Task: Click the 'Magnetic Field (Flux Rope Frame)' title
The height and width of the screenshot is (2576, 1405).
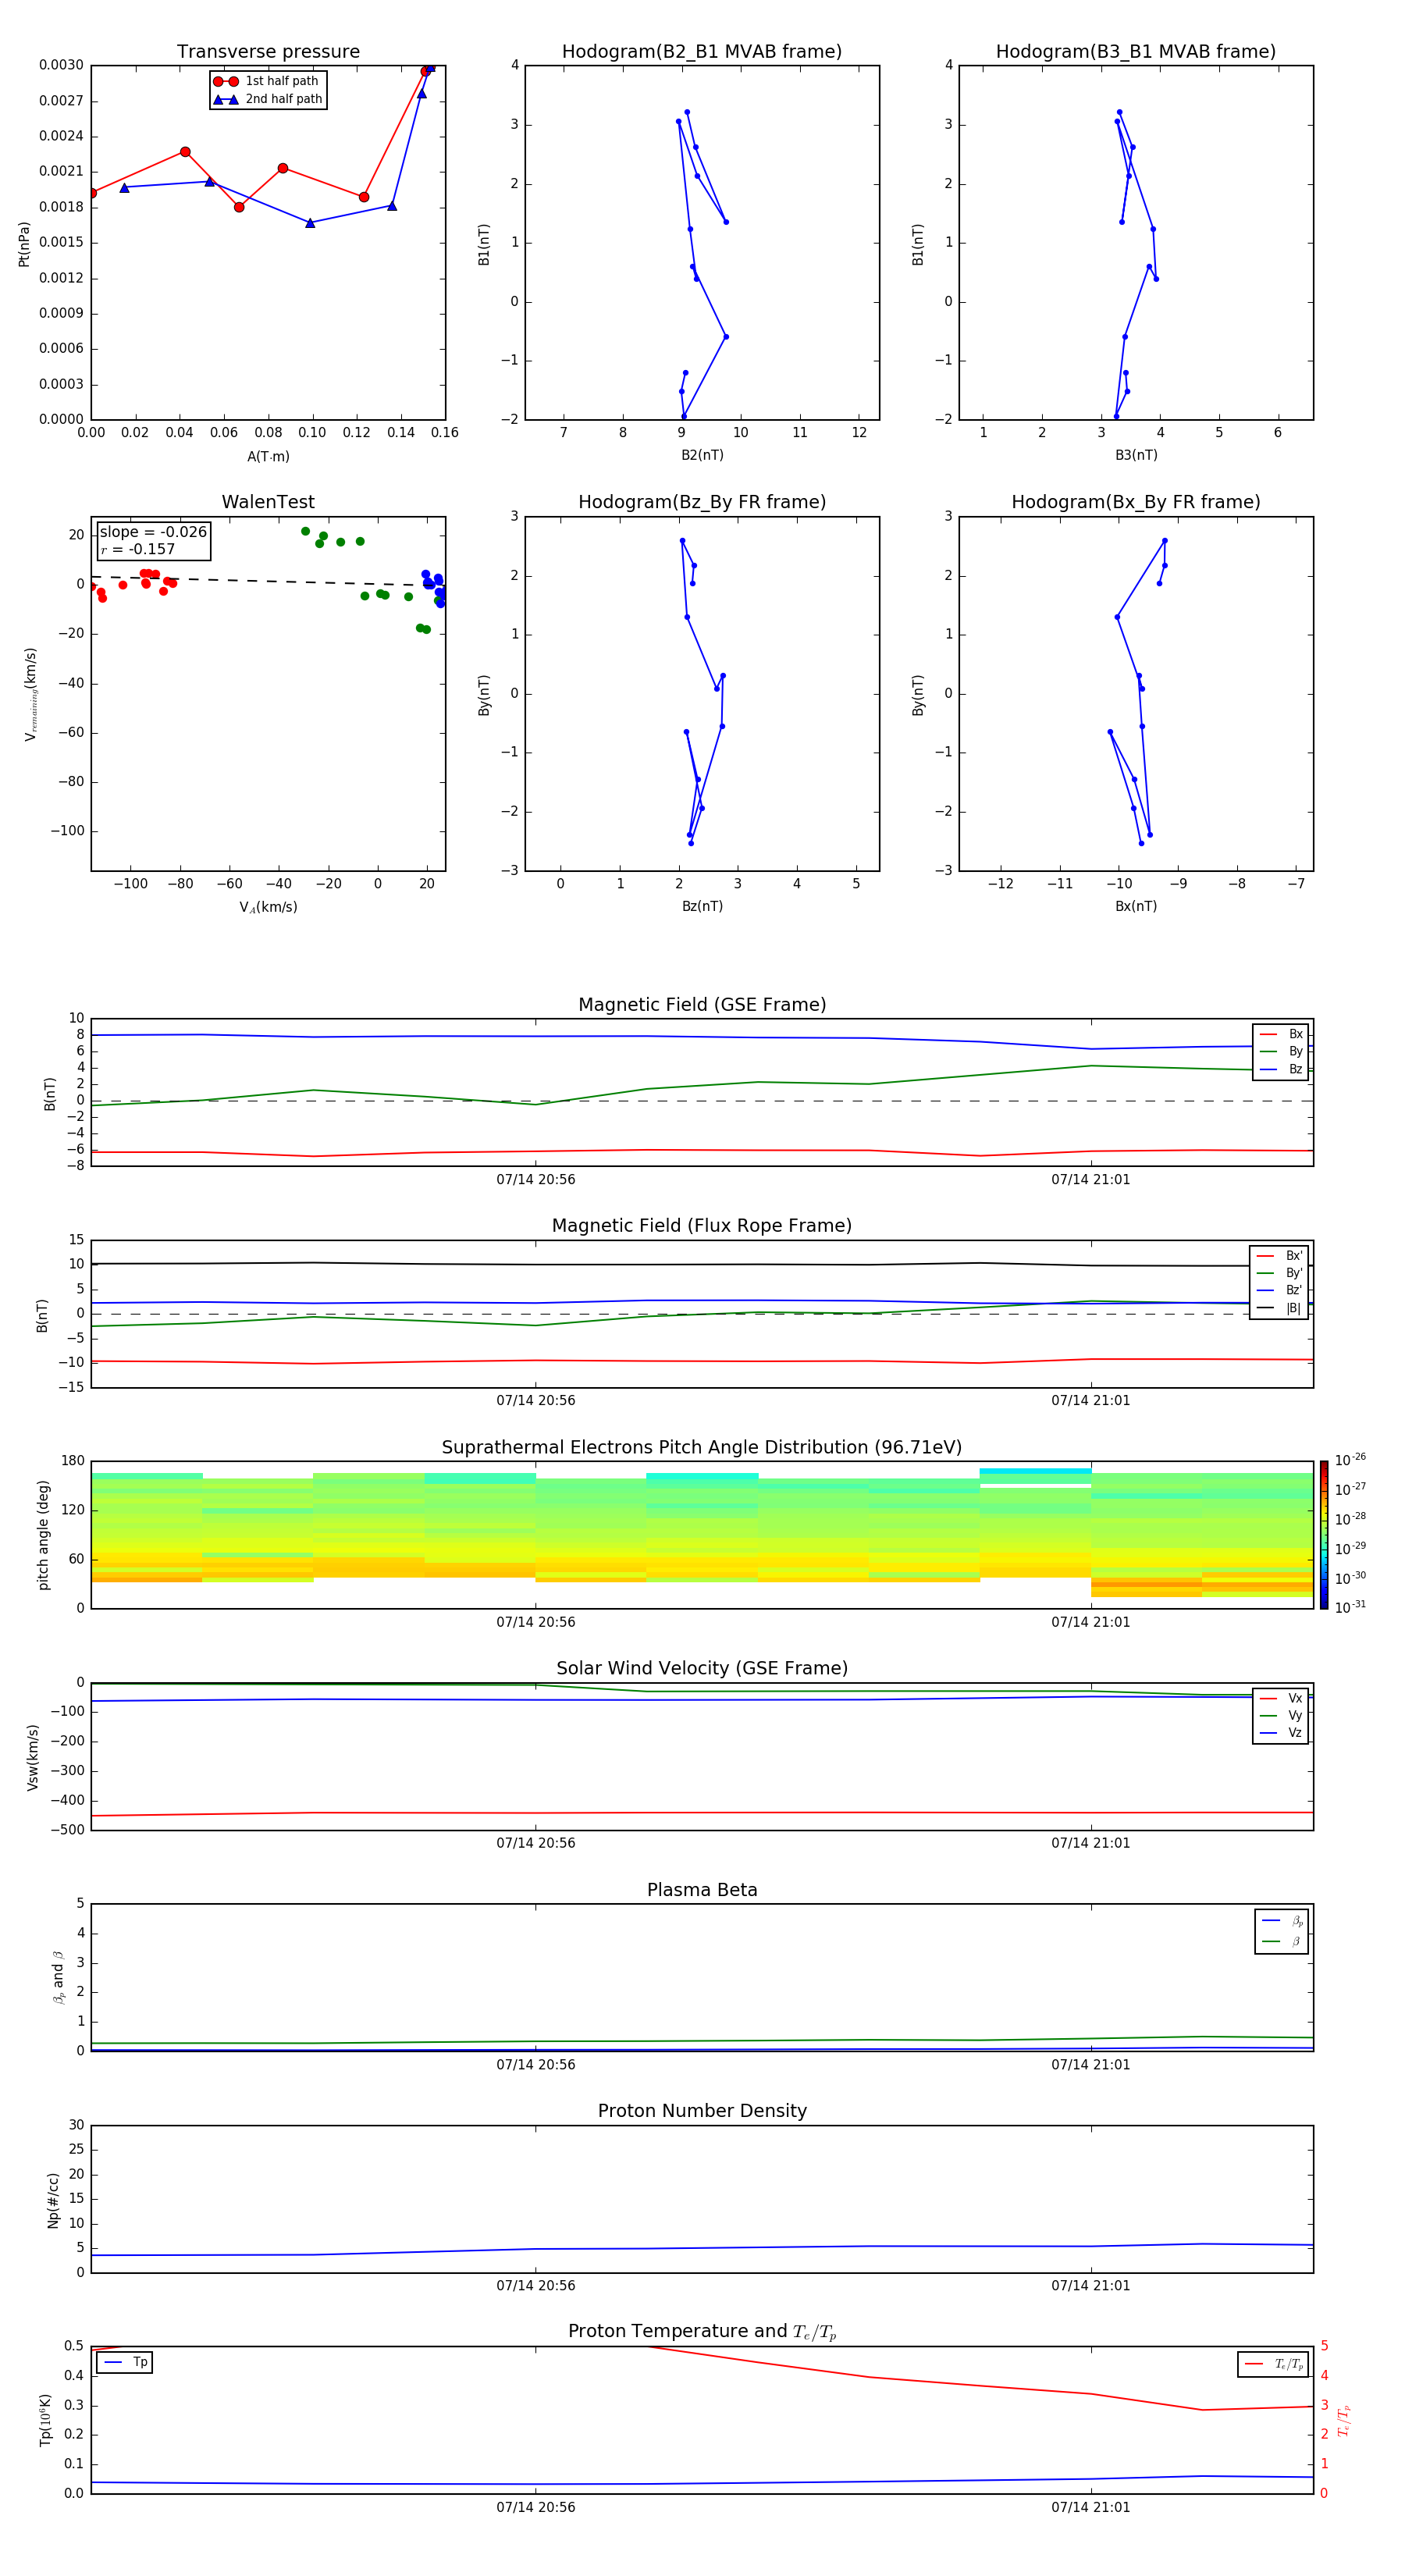Action: [x=702, y=1226]
